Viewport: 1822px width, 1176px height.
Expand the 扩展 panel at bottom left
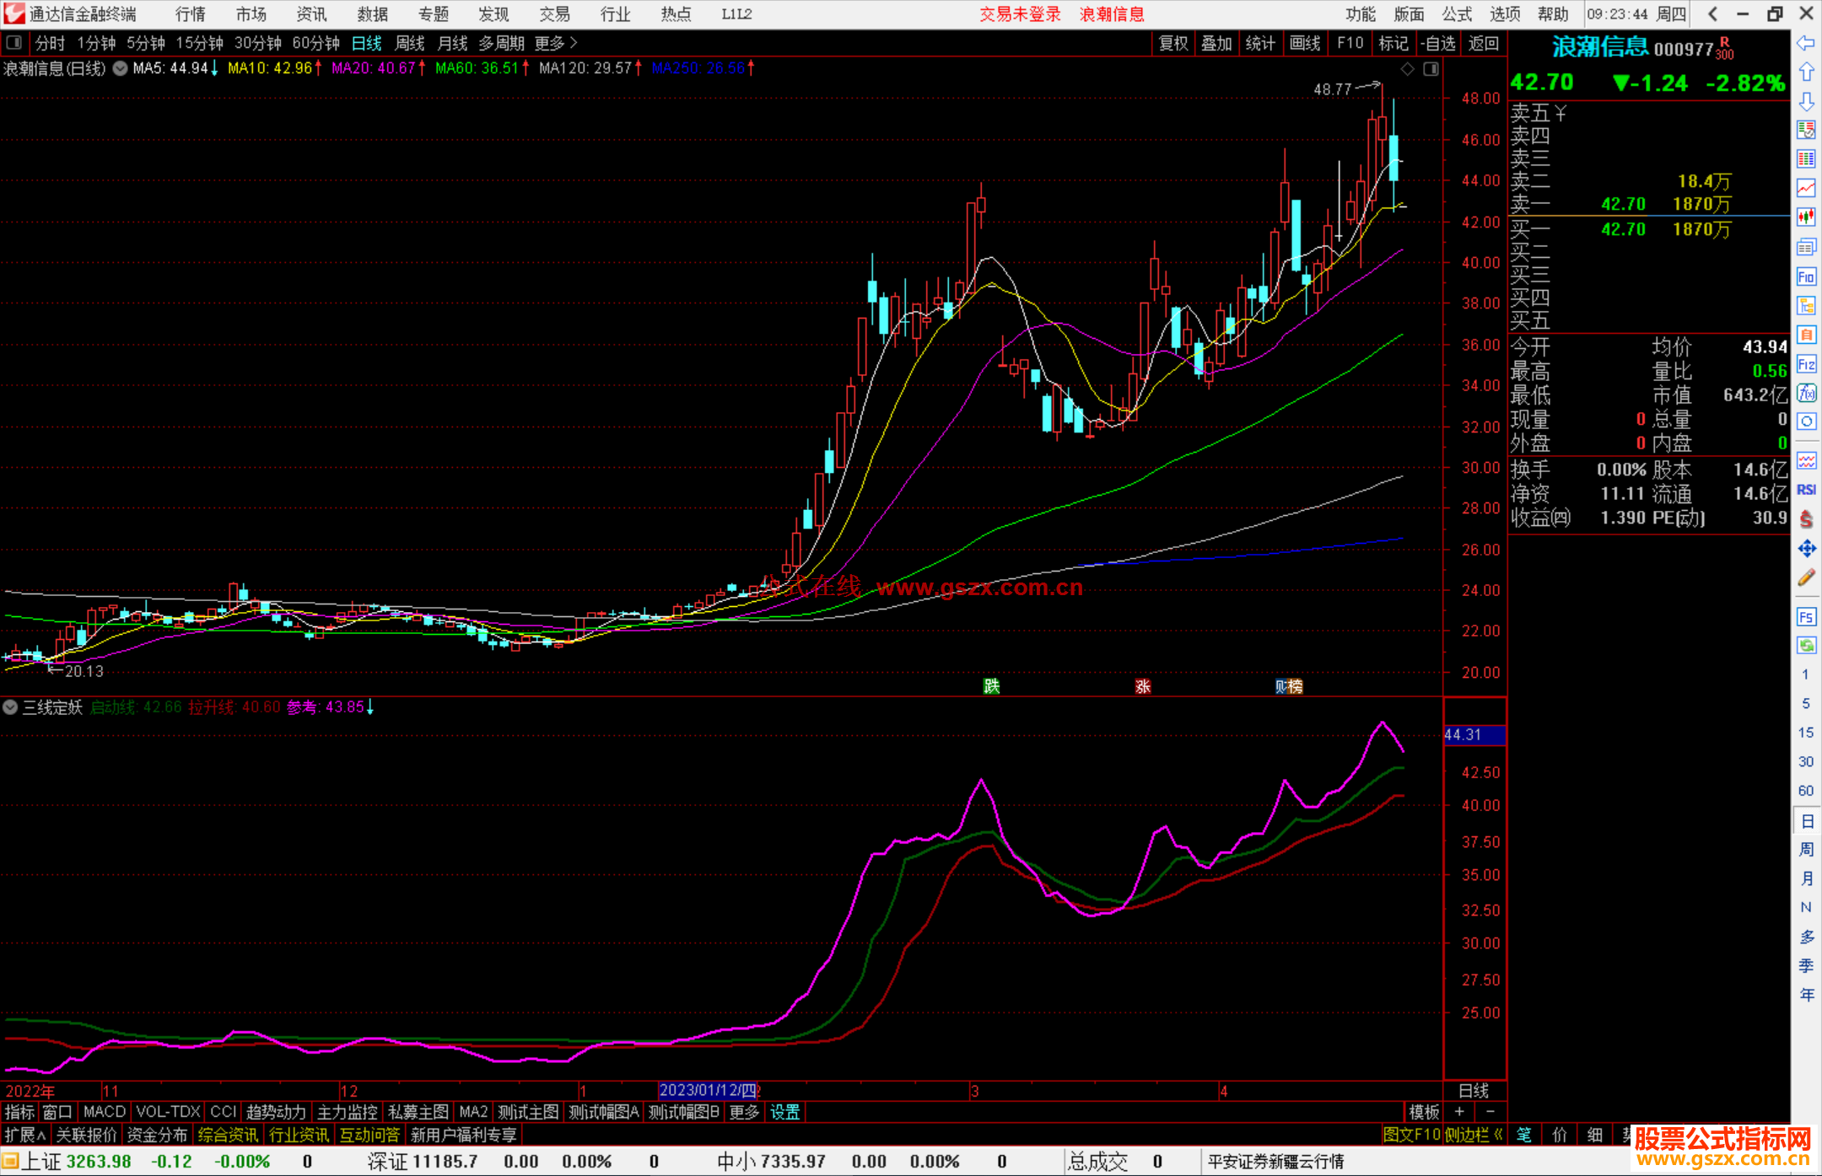[x=25, y=1135]
